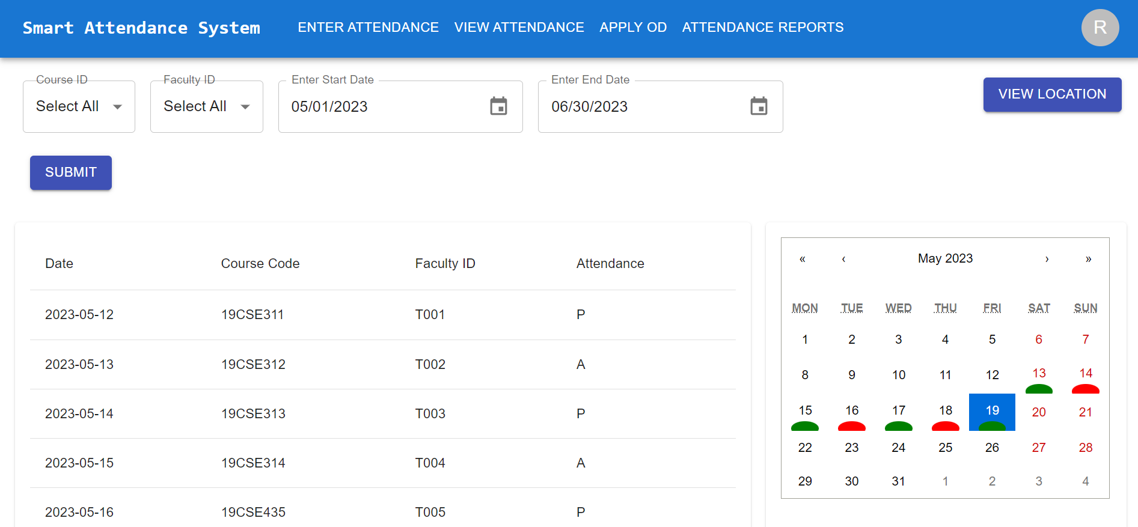Expand the Faculty ID Select All dropdown

(207, 106)
